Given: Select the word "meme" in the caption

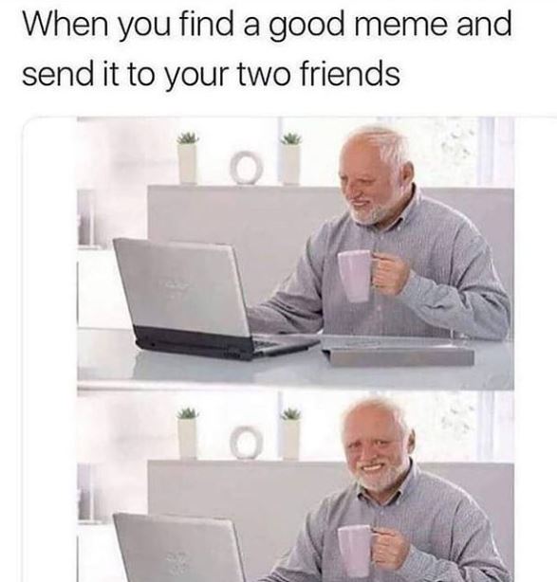Looking at the screenshot, I should [x=401, y=24].
